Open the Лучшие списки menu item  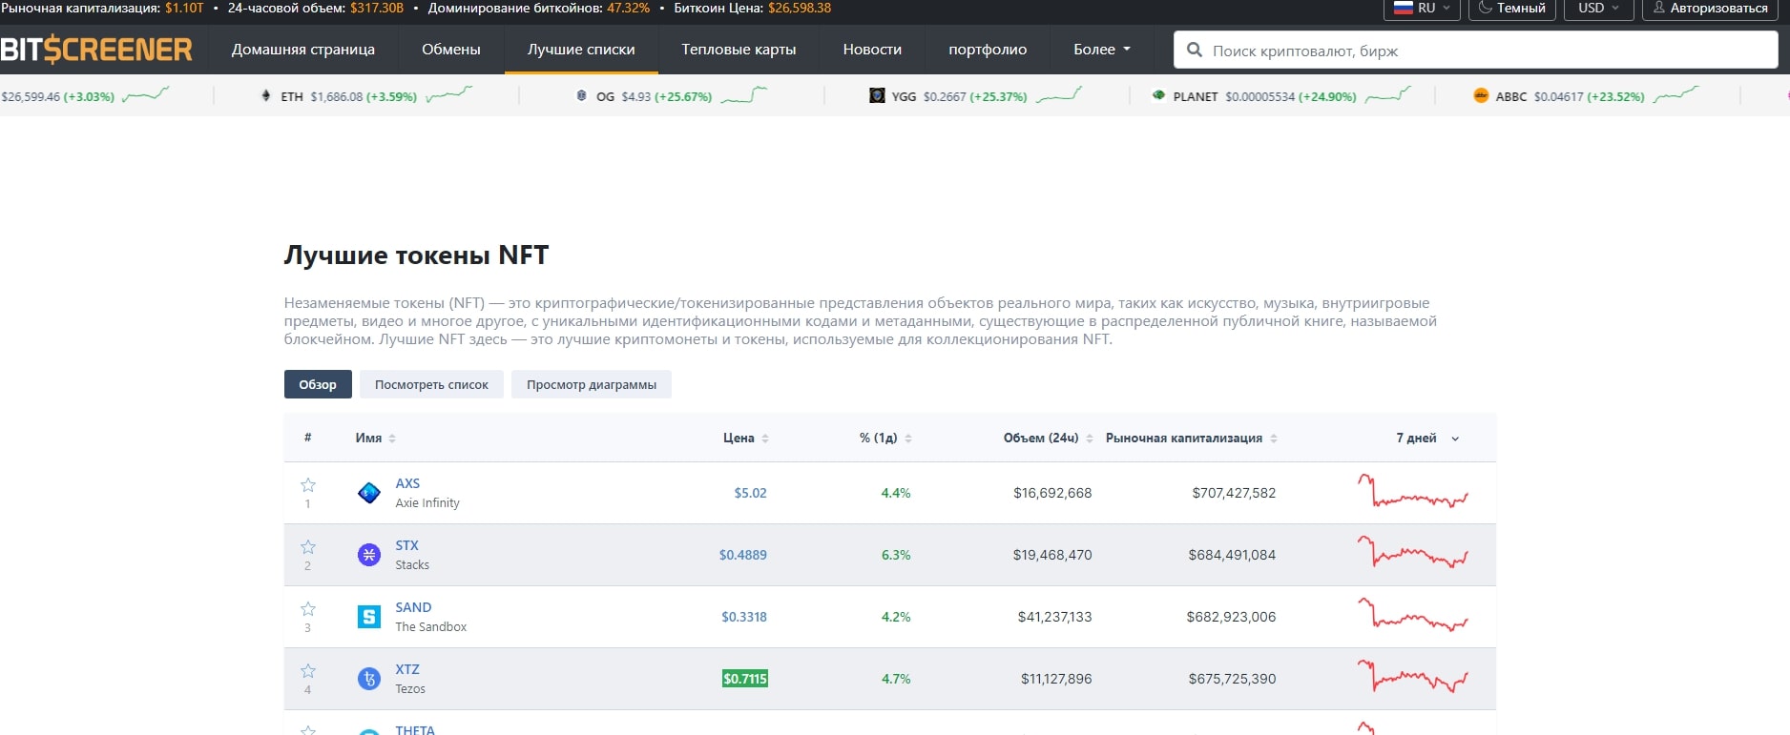581,50
